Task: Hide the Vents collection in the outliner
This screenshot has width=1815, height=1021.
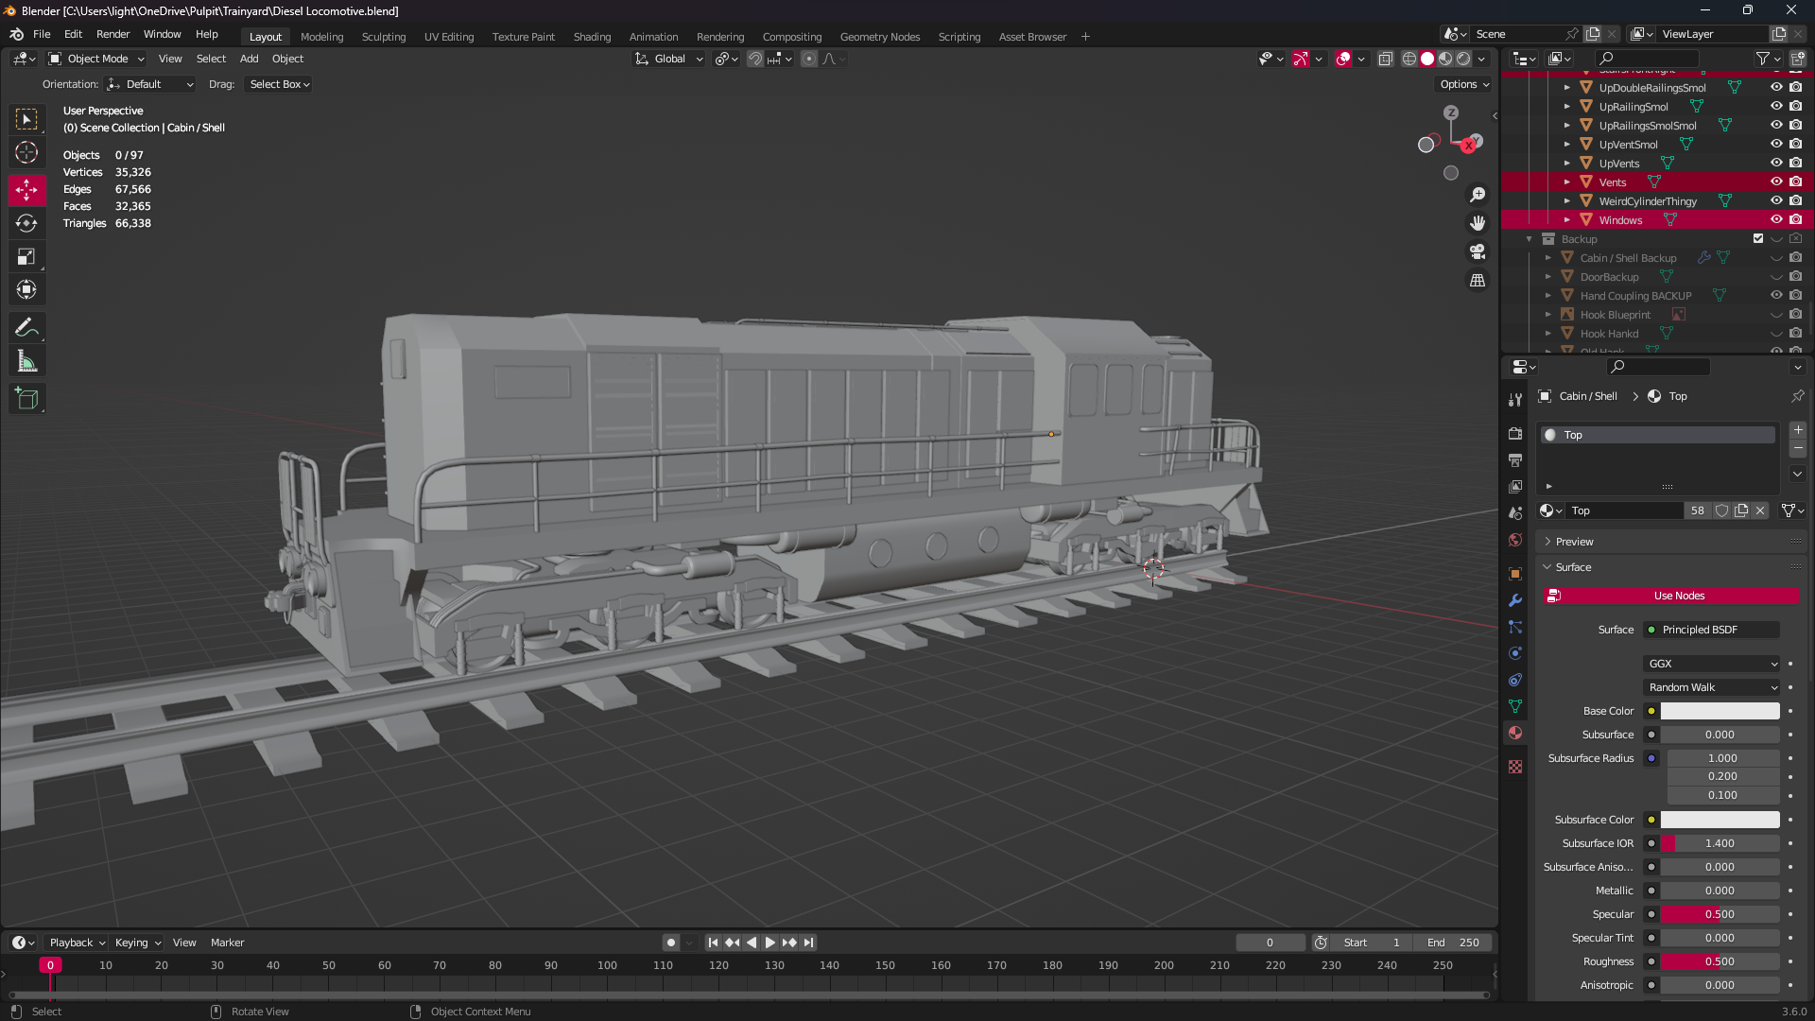Action: (1776, 182)
